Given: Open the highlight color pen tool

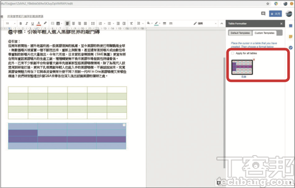Looking at the screenshot, I should click(45, 23).
